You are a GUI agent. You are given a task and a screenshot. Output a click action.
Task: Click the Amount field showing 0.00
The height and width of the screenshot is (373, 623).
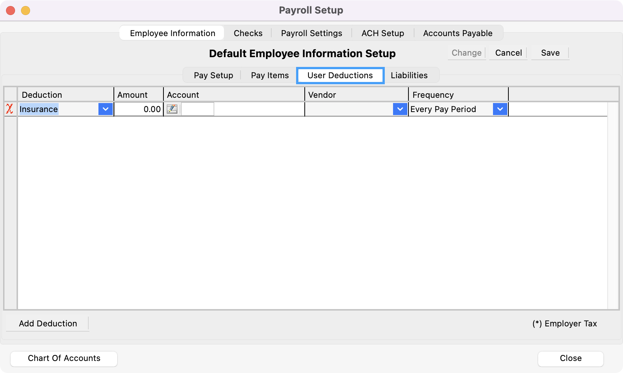point(139,109)
